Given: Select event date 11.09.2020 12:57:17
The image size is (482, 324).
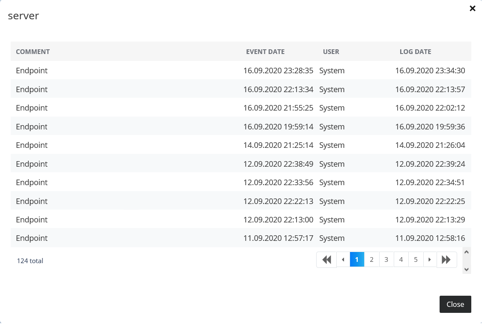Looking at the screenshot, I should coord(278,238).
